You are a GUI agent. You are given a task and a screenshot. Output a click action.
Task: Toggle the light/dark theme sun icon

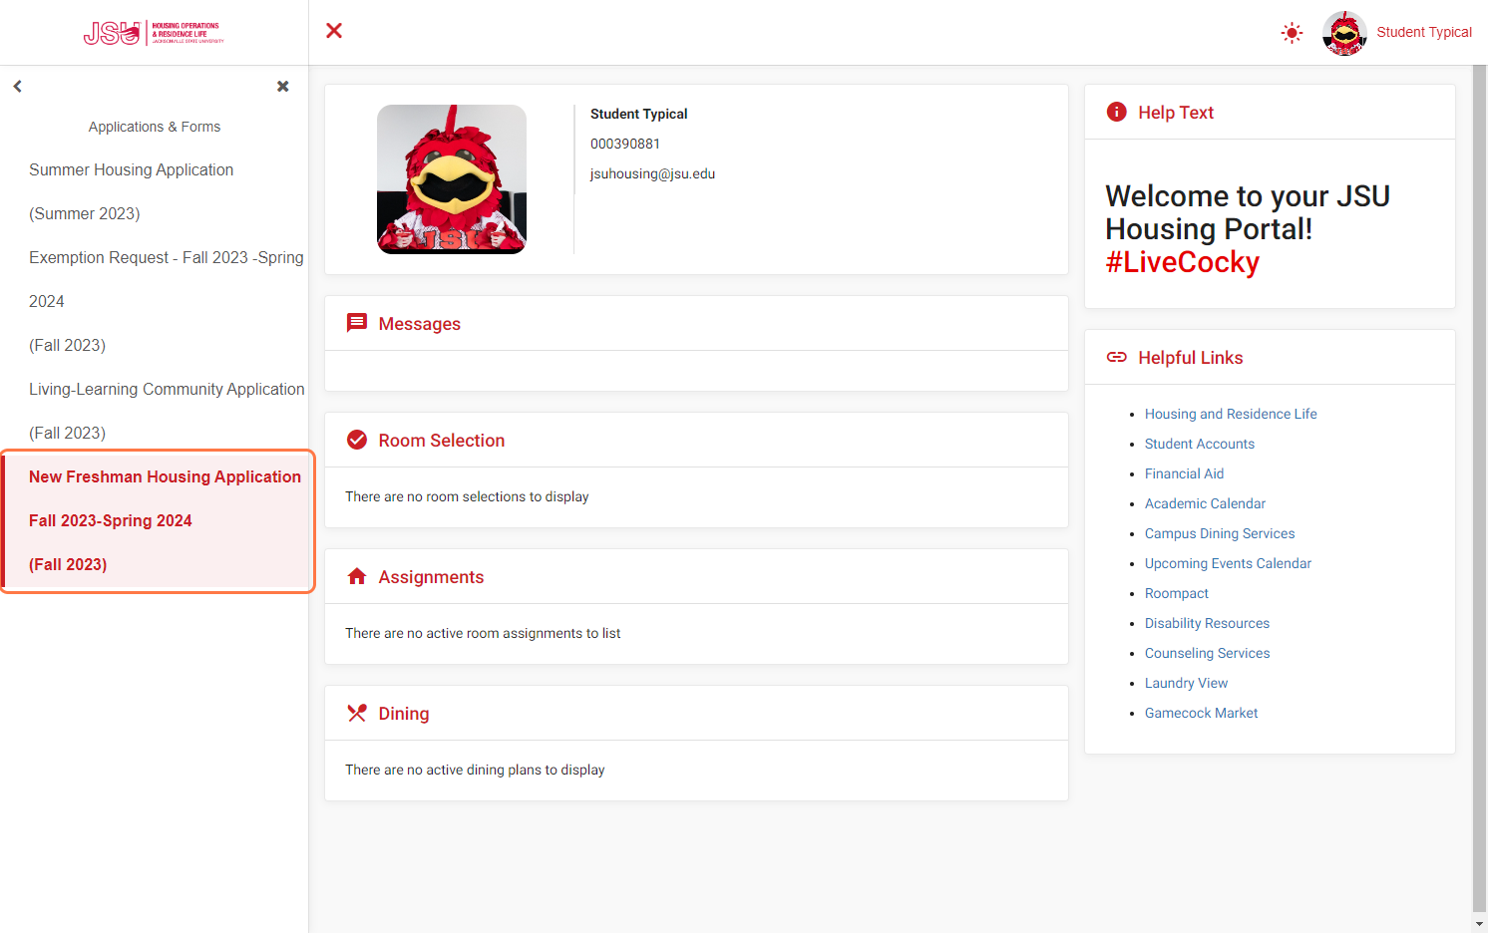point(1292,33)
